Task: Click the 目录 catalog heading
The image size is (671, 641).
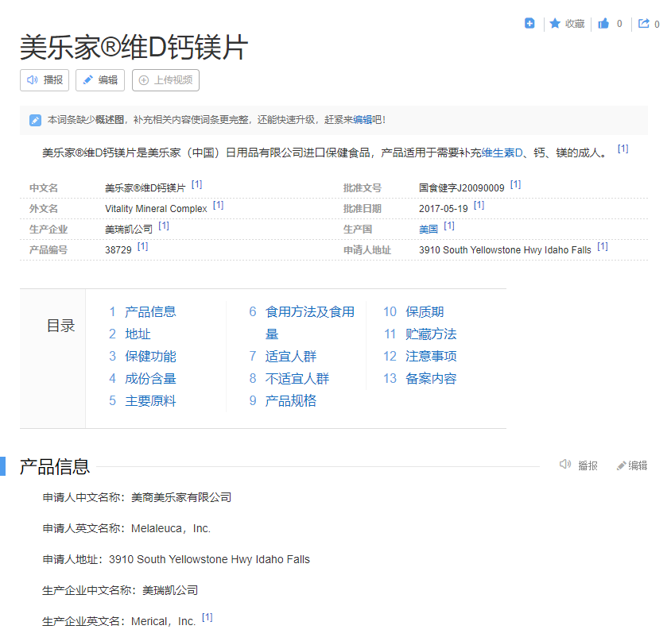Action: pos(60,326)
